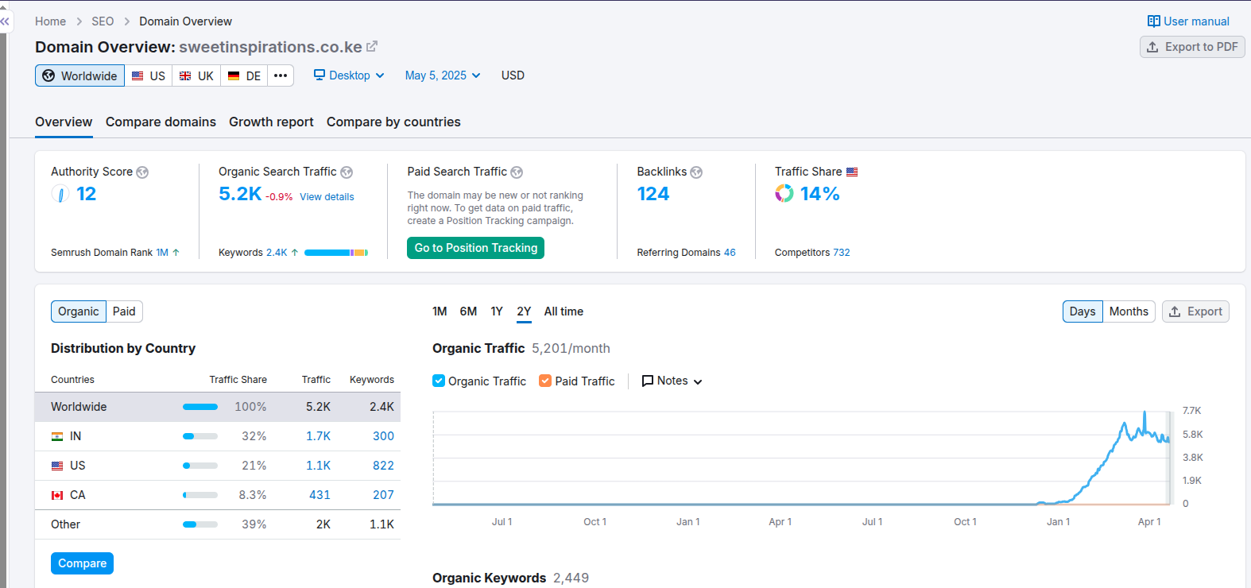Open the Compare by countries tab

393,122
